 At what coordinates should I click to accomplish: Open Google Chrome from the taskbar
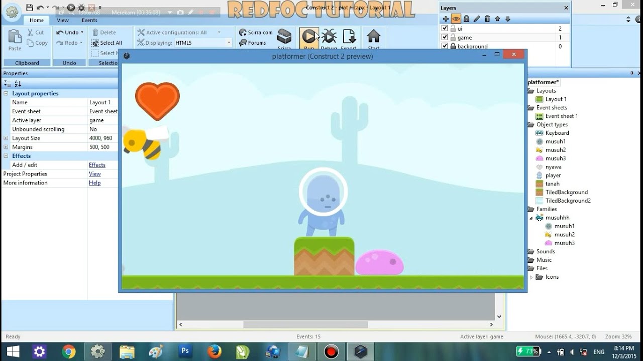click(69, 351)
